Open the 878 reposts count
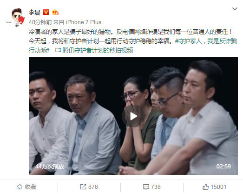243x194 pixels. click(x=93, y=187)
